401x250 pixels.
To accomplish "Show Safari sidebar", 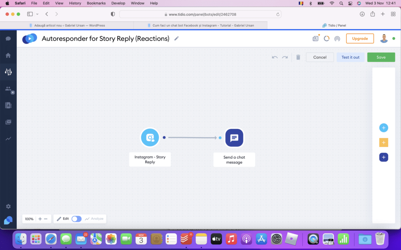I will [30, 14].
